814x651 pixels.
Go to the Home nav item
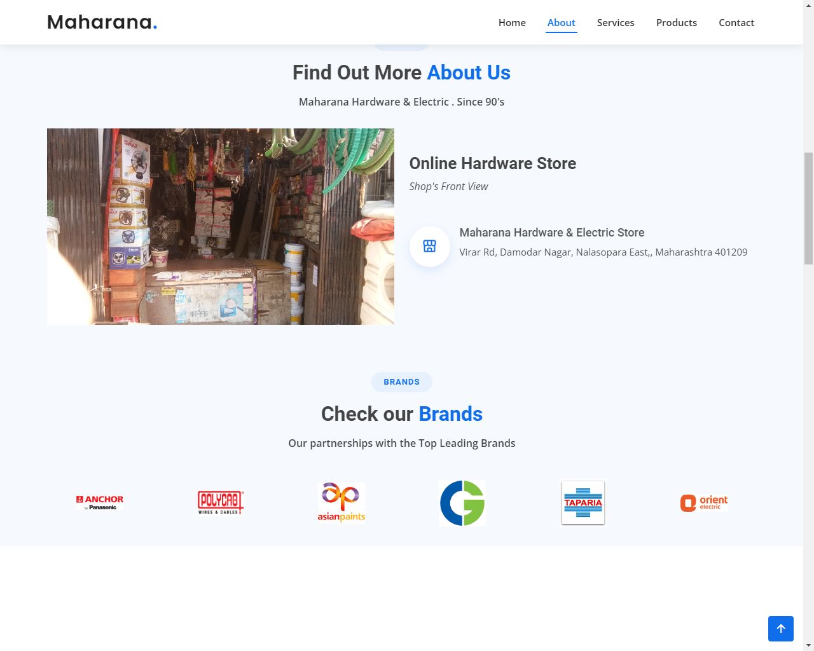[x=512, y=22]
